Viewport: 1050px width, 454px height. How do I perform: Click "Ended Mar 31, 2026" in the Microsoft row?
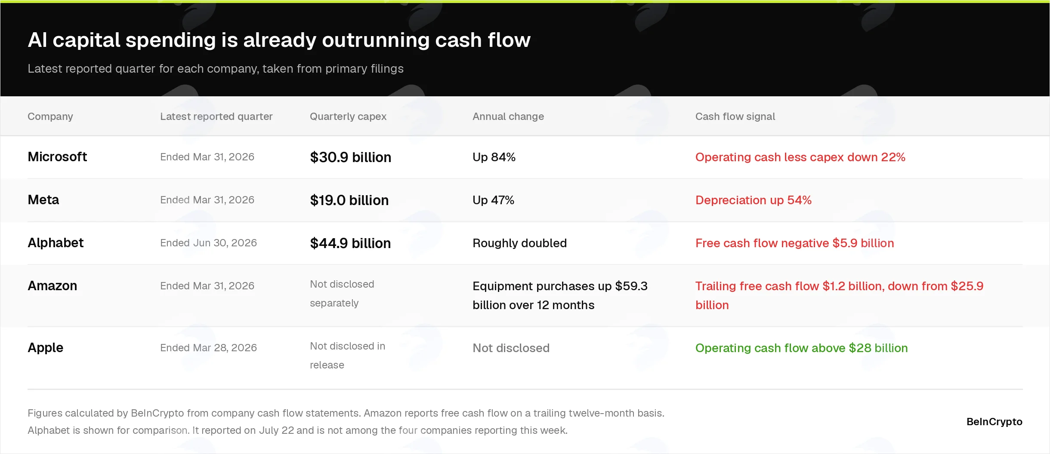207,157
